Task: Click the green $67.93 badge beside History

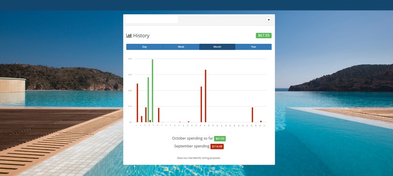Action: [x=263, y=36]
